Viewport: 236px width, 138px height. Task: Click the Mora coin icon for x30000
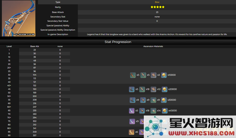[x=164, y=100]
